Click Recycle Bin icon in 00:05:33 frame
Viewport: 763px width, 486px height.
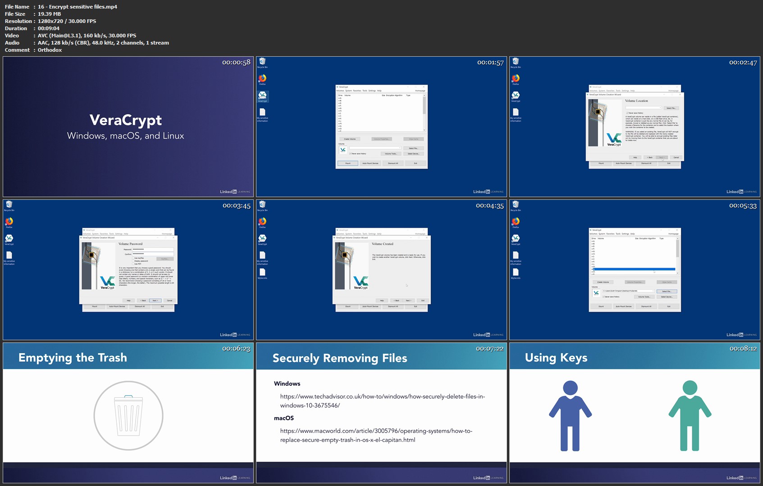tap(516, 205)
